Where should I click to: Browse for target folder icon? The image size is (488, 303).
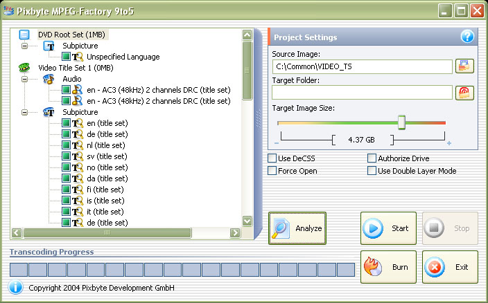[464, 93]
